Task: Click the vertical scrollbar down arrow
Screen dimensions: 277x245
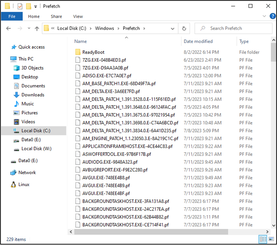Action: [274, 225]
